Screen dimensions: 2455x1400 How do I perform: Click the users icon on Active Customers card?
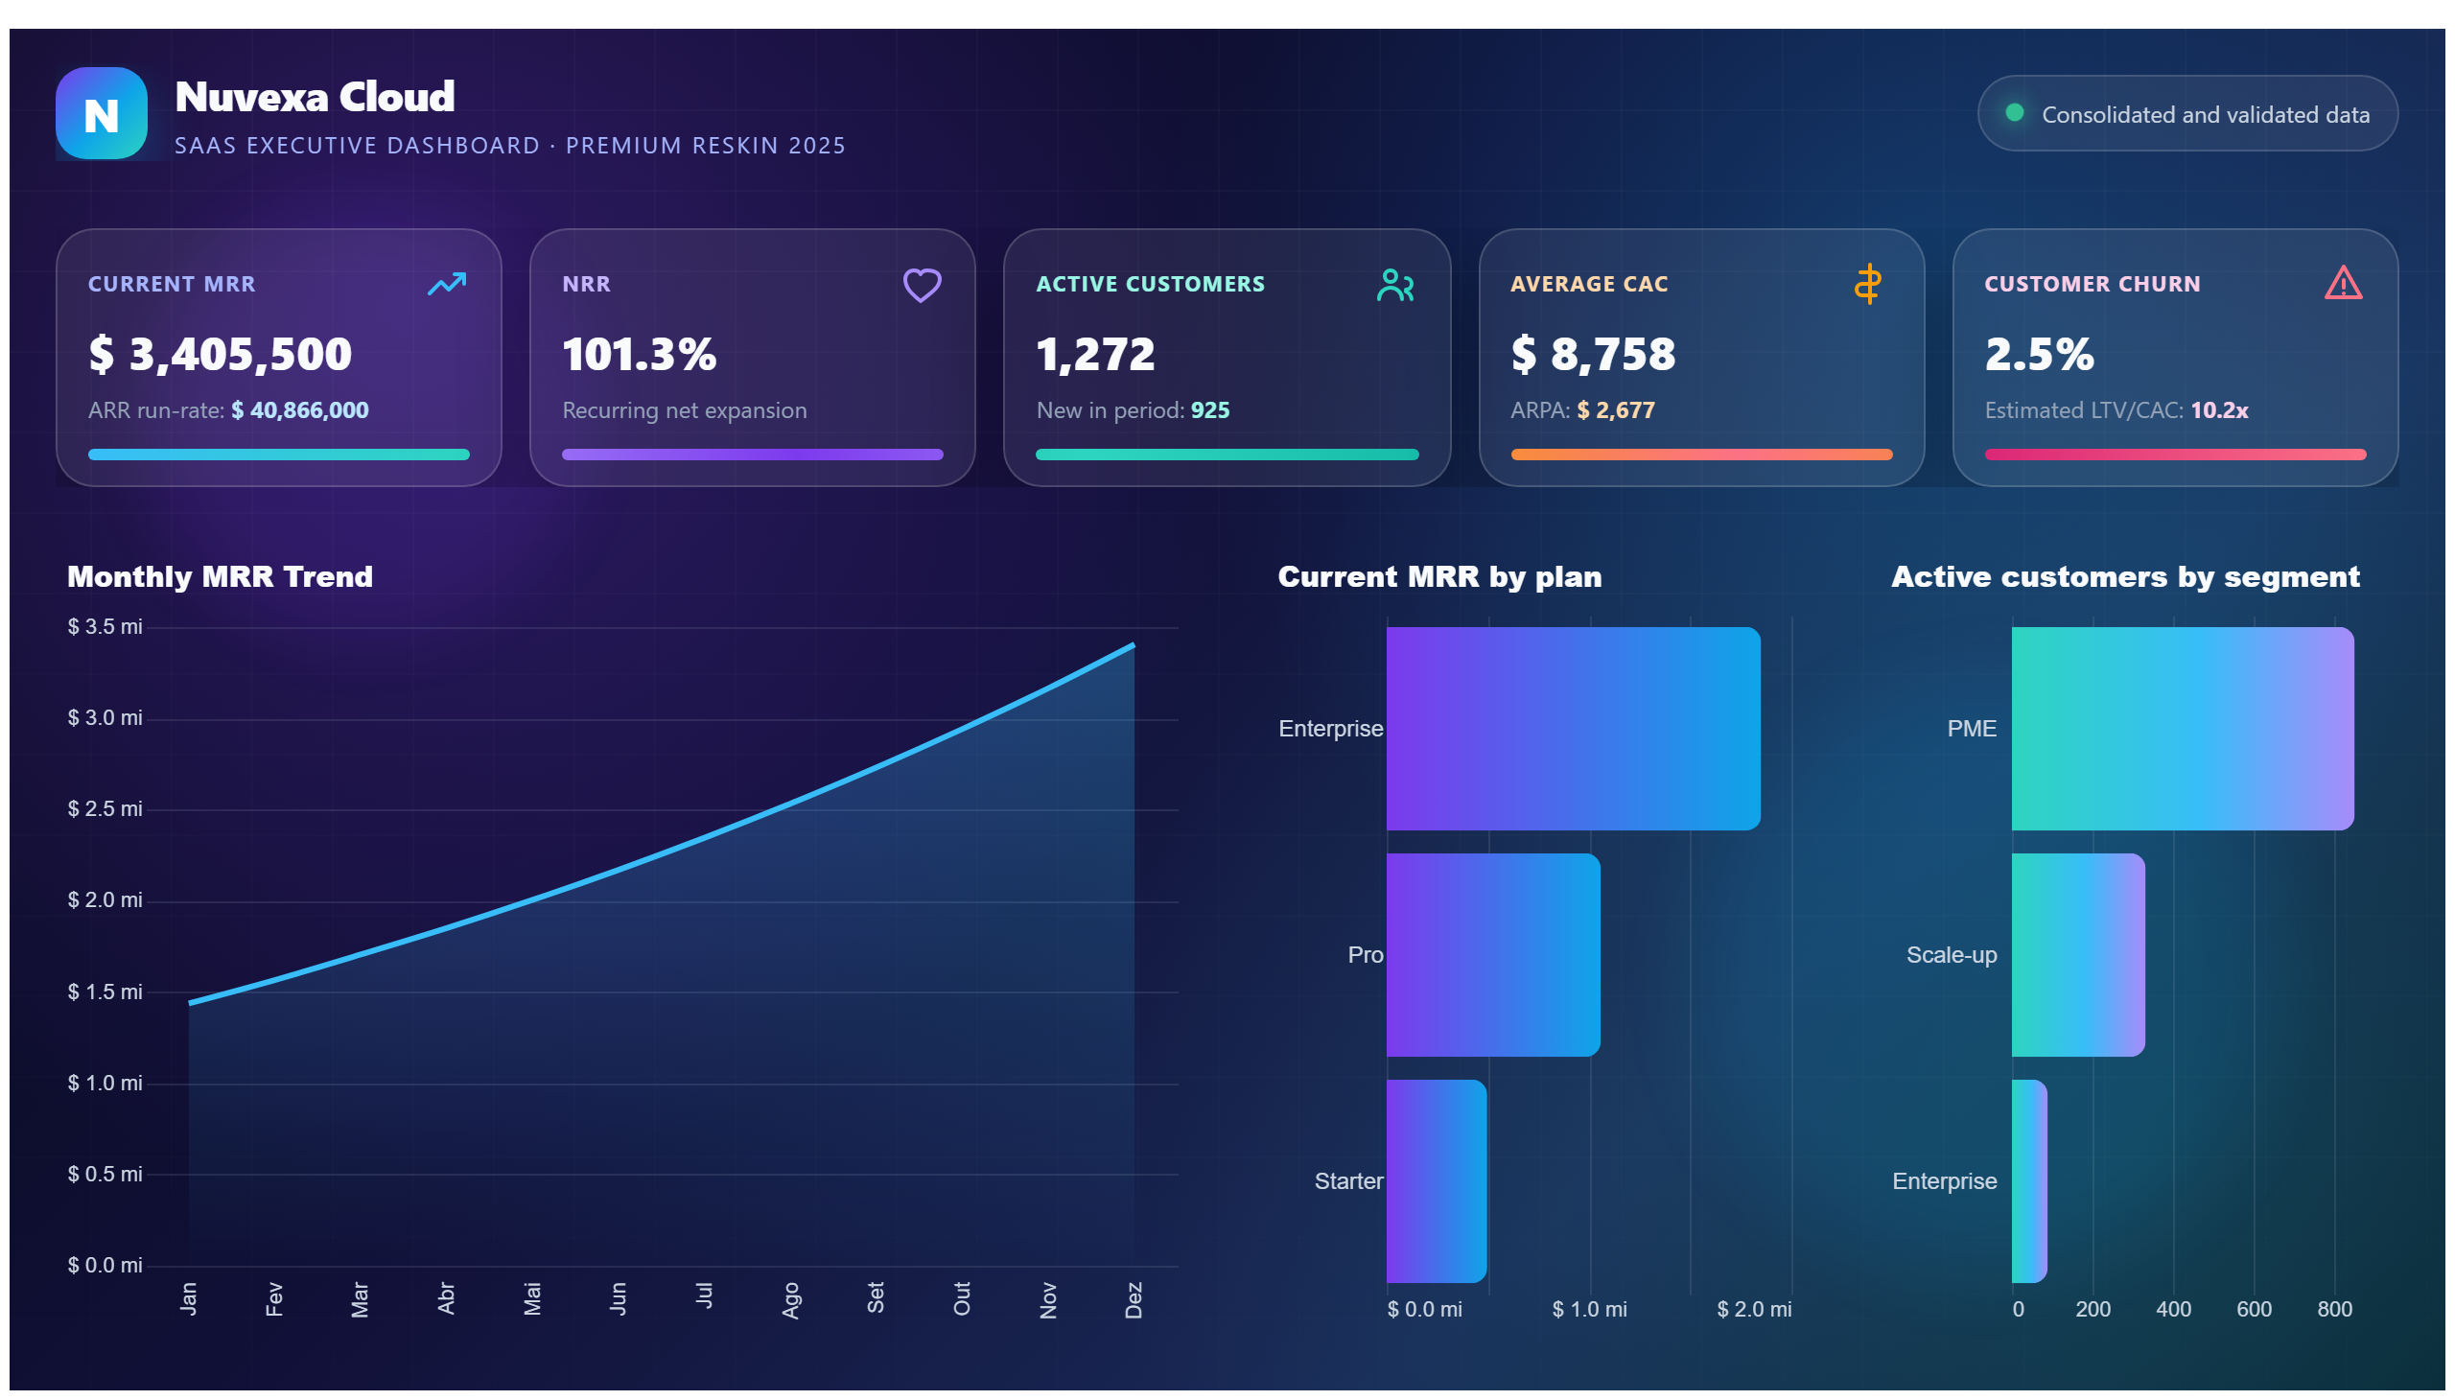pyautogui.click(x=1394, y=285)
